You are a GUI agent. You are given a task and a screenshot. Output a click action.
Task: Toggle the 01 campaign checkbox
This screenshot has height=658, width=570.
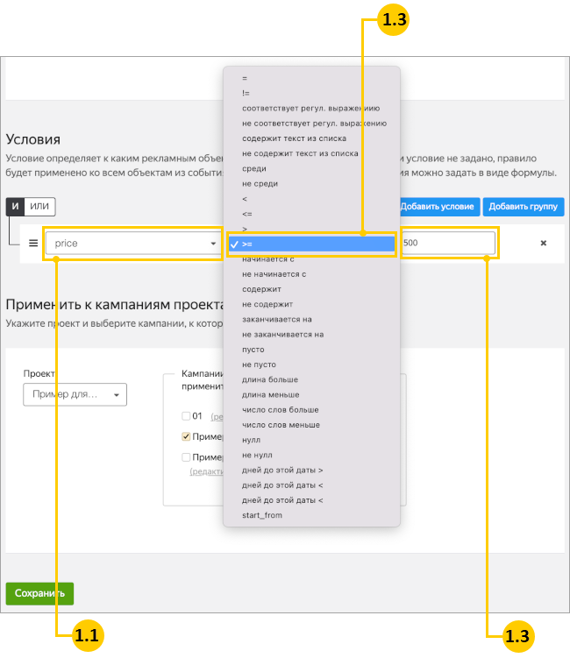(186, 416)
